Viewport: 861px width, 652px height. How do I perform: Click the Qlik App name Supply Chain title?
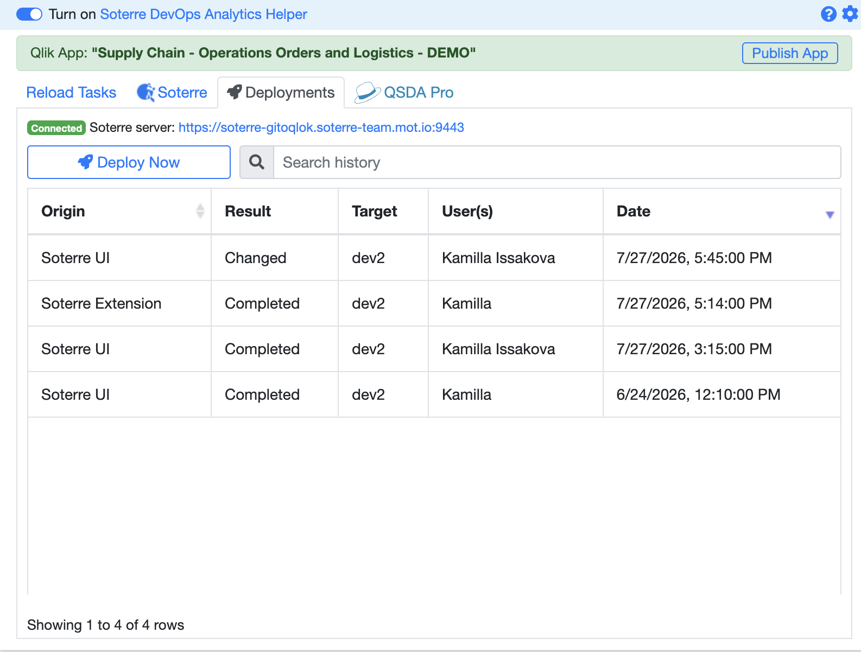[283, 53]
